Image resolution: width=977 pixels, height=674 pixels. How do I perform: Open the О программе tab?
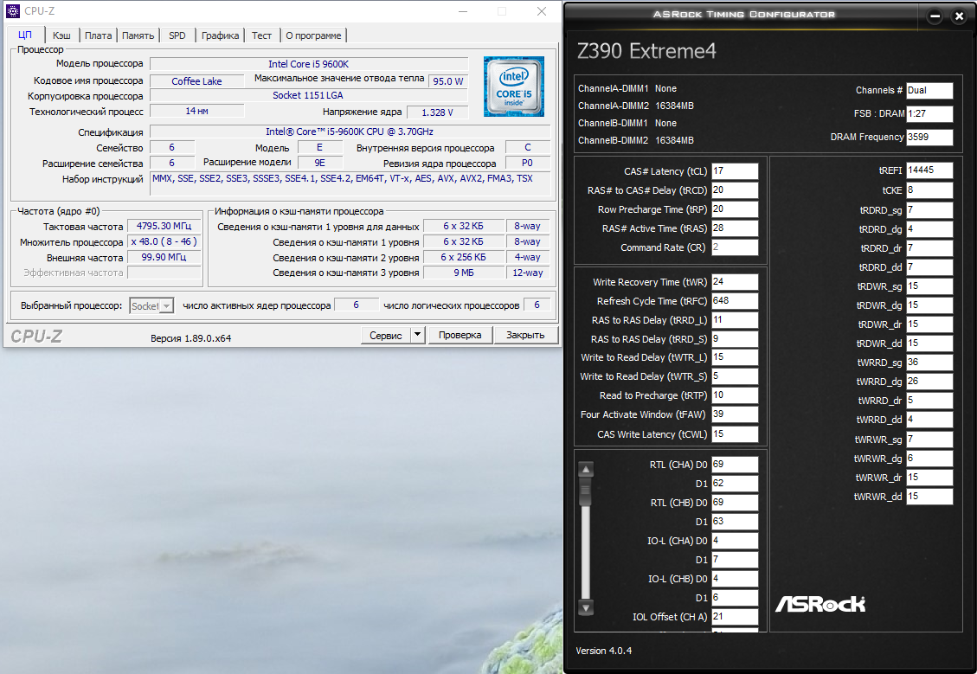tap(313, 35)
